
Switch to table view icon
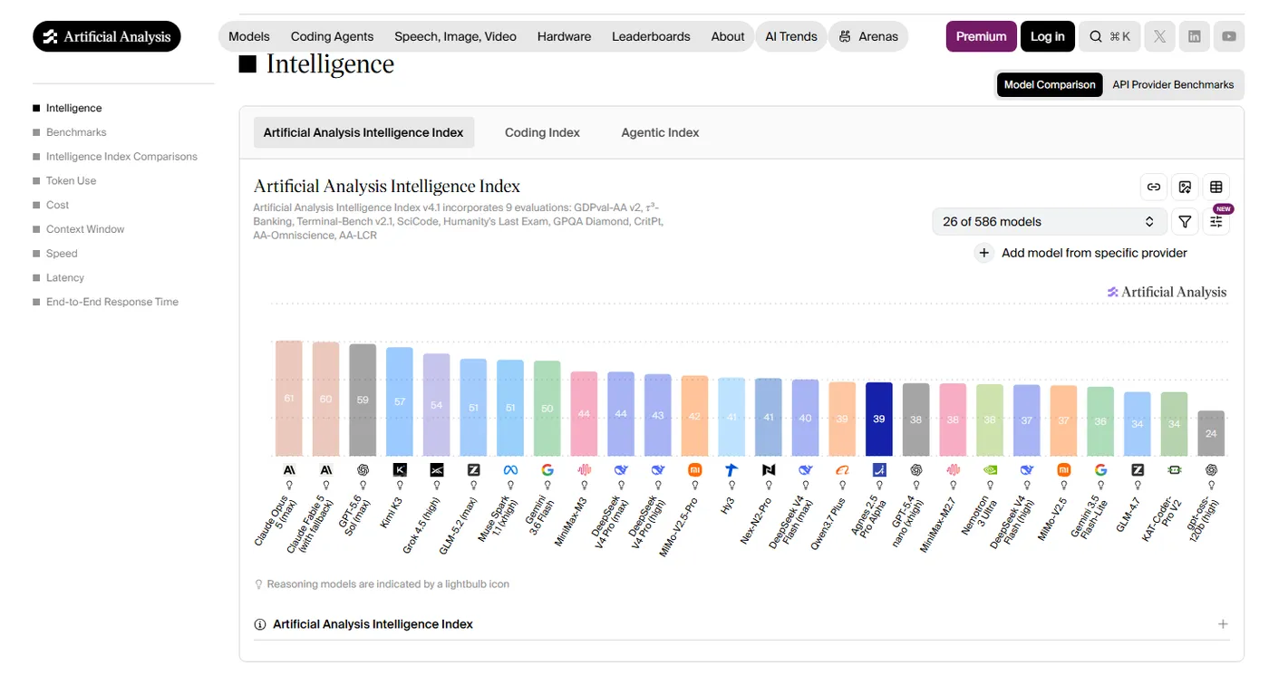point(1216,187)
